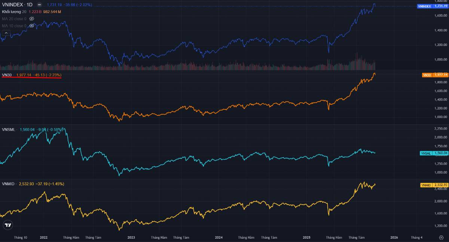Click the VNINDEX · 1D symbol title

coord(17,5)
